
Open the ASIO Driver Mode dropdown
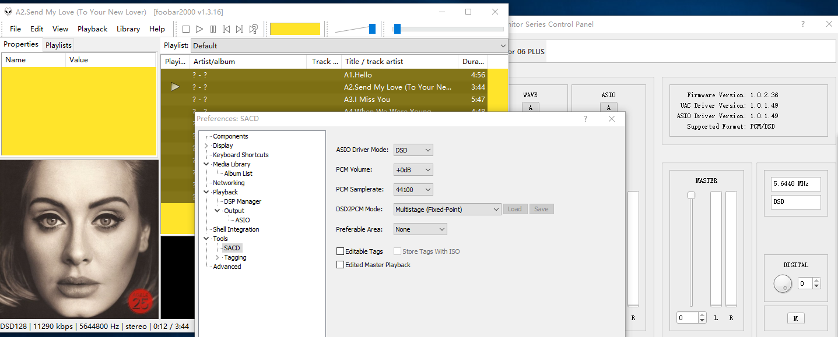pyautogui.click(x=413, y=150)
